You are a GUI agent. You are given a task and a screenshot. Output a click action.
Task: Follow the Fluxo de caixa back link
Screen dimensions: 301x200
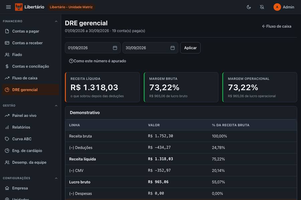point(277,26)
